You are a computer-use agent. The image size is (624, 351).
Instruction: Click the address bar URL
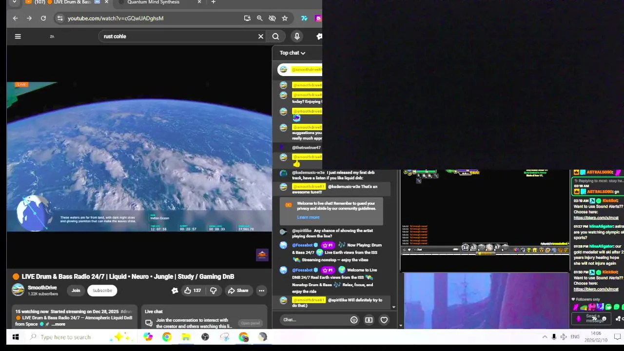(x=116, y=19)
